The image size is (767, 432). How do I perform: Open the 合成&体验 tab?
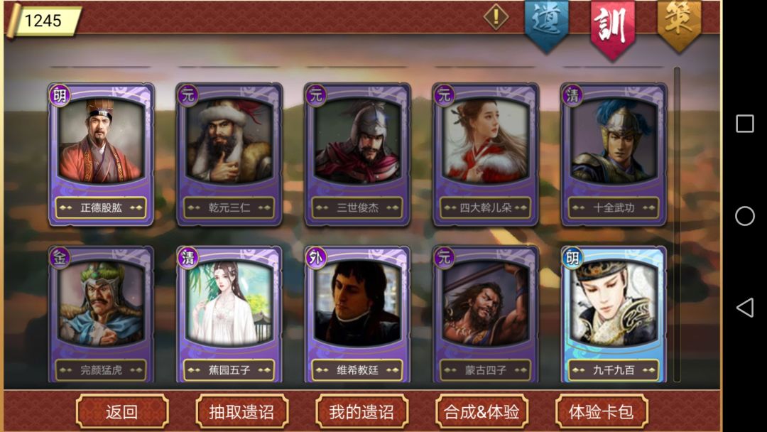pos(482,411)
